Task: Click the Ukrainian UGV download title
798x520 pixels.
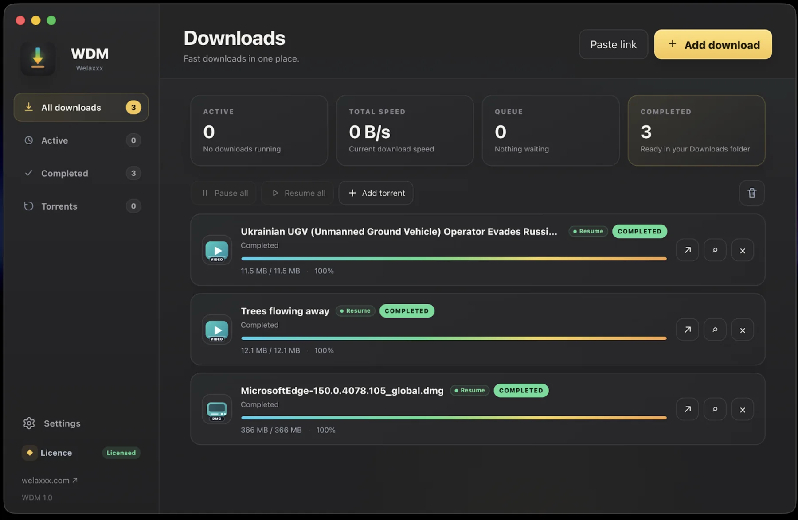Action: click(399, 232)
